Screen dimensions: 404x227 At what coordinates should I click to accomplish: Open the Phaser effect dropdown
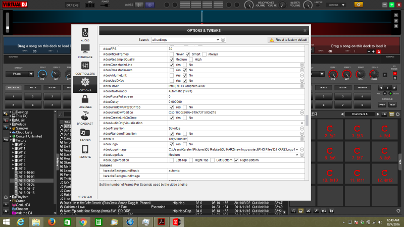(31, 74)
